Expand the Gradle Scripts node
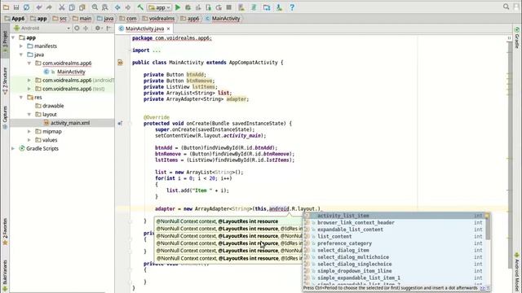The width and height of the screenshot is (522, 293). [x=13, y=148]
